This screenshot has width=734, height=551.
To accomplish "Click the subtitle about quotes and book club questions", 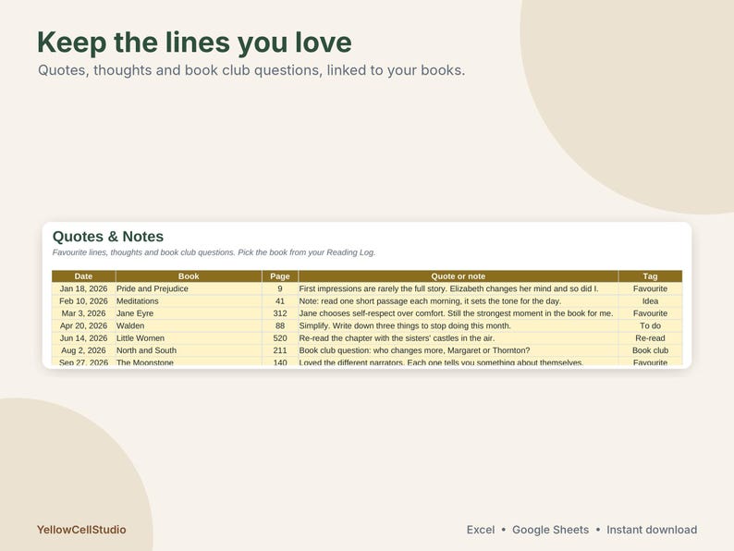I will coord(251,70).
